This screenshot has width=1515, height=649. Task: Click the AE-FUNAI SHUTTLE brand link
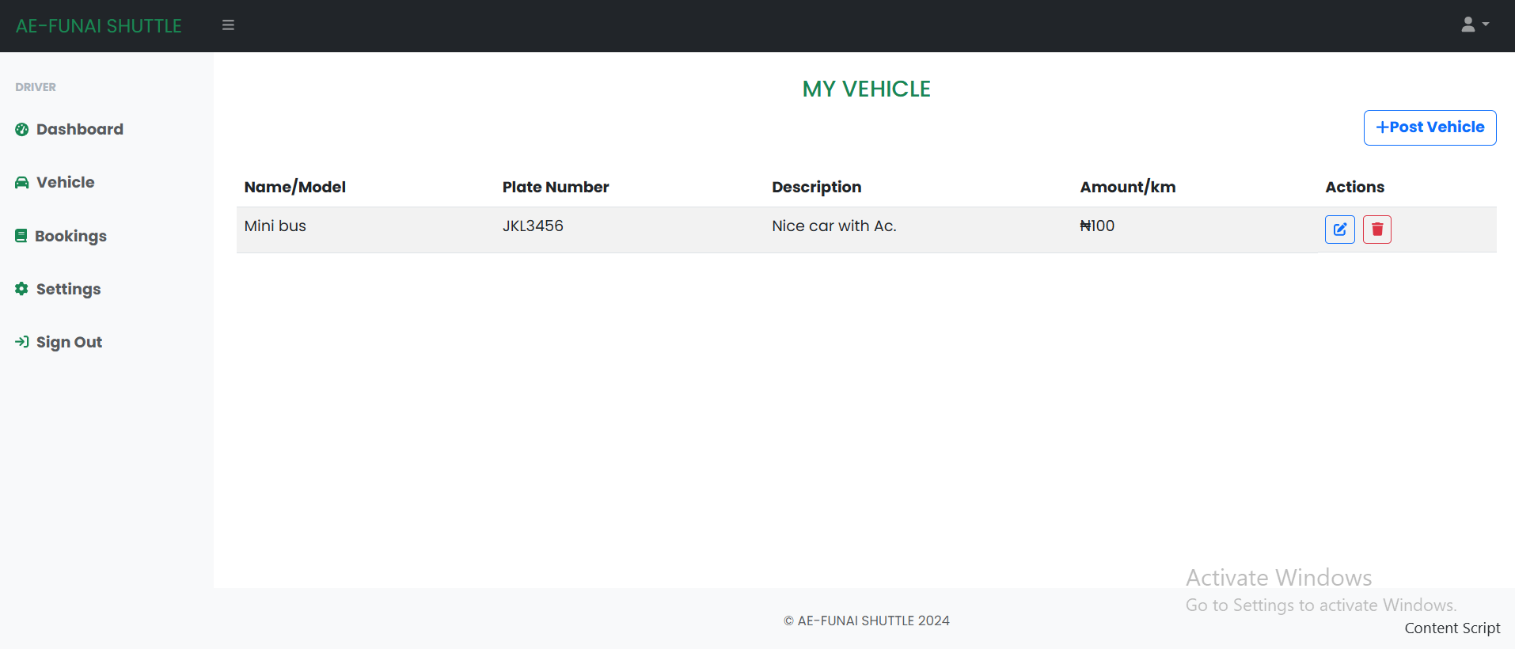click(x=99, y=26)
